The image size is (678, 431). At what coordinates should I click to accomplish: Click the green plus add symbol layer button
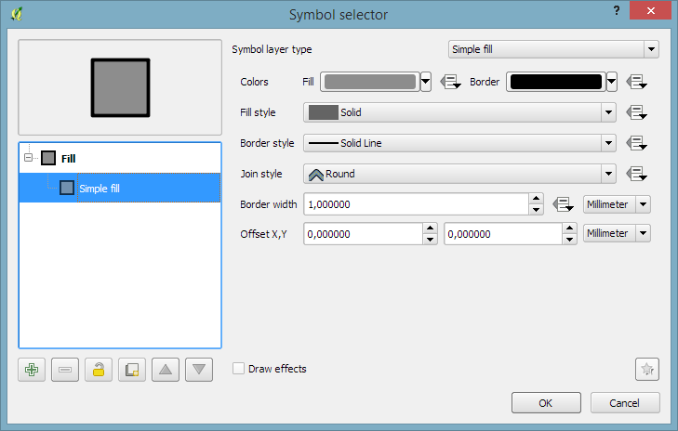click(32, 370)
